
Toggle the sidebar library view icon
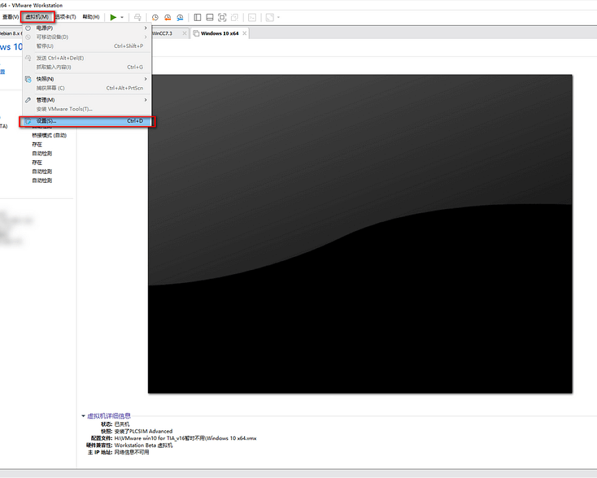click(x=198, y=17)
